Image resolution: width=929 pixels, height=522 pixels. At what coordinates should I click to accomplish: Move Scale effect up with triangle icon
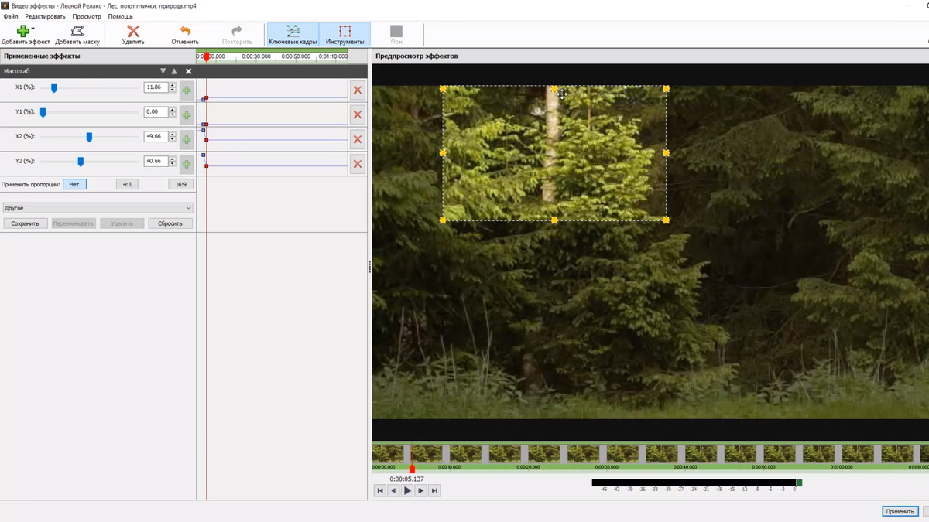pos(174,71)
